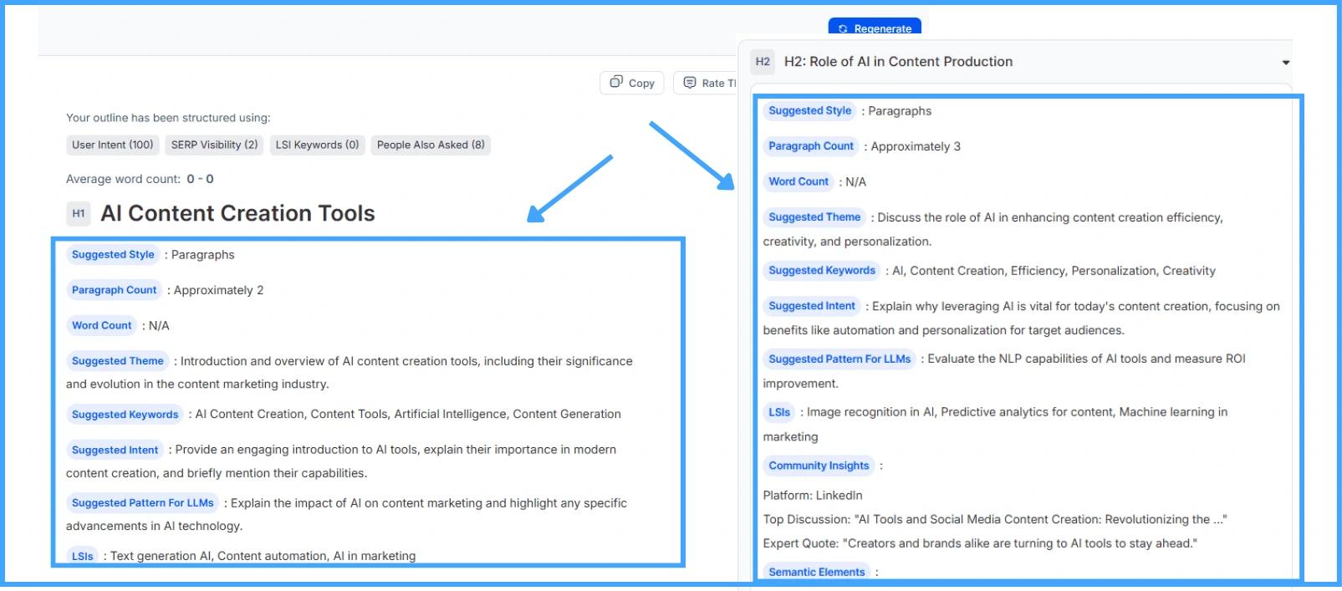Viewport: 1342px width, 591px height.
Task: Click the Community Insights label
Action: (x=819, y=466)
